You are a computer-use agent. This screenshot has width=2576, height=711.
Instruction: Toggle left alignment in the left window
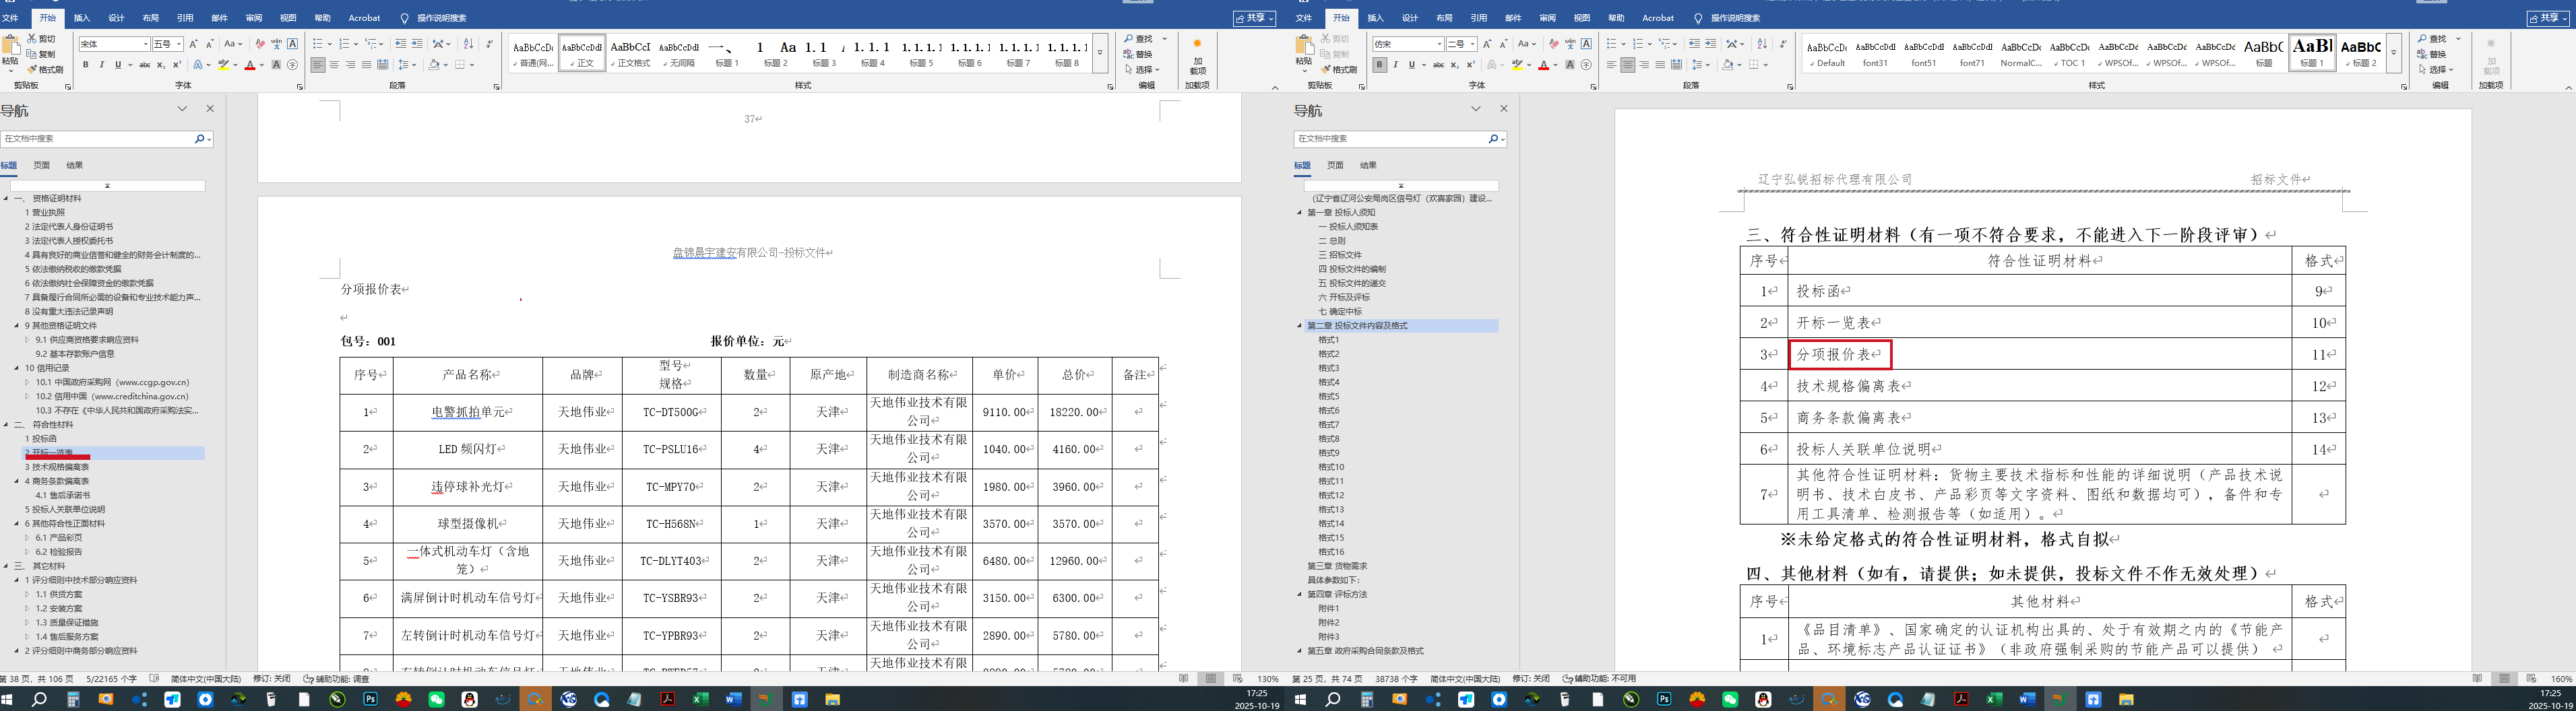318,65
